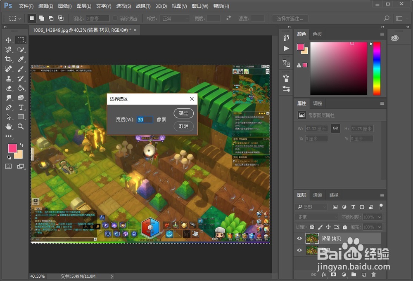Open the Creative Cloud Libraries panel

point(394,38)
